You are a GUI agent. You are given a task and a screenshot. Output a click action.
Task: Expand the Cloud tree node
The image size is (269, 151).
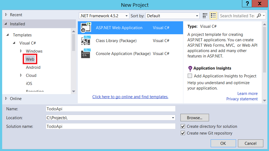tap(21, 75)
